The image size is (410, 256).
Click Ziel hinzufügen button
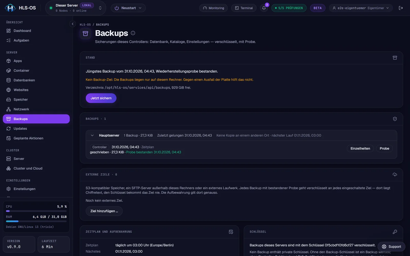(x=104, y=211)
